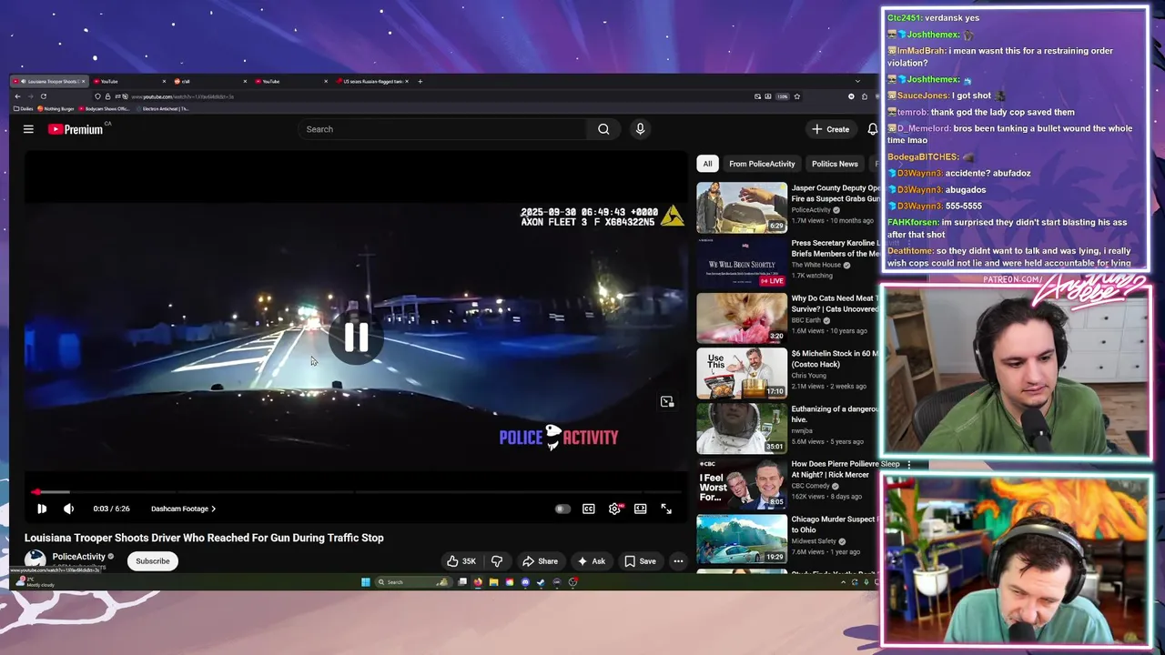
Task: Open the browser tab list dropdown arrow
Action: [x=856, y=81]
